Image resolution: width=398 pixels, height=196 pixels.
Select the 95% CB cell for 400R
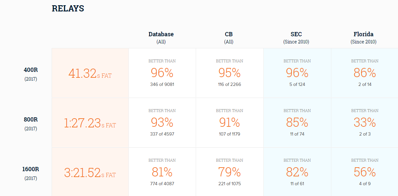point(230,73)
